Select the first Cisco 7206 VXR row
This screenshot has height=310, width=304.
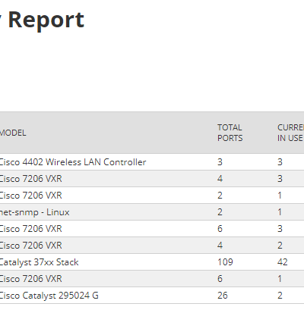point(152,179)
